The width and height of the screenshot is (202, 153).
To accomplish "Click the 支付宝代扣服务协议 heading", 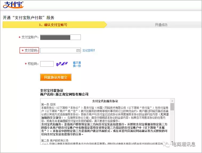I will (x=105, y=101).
